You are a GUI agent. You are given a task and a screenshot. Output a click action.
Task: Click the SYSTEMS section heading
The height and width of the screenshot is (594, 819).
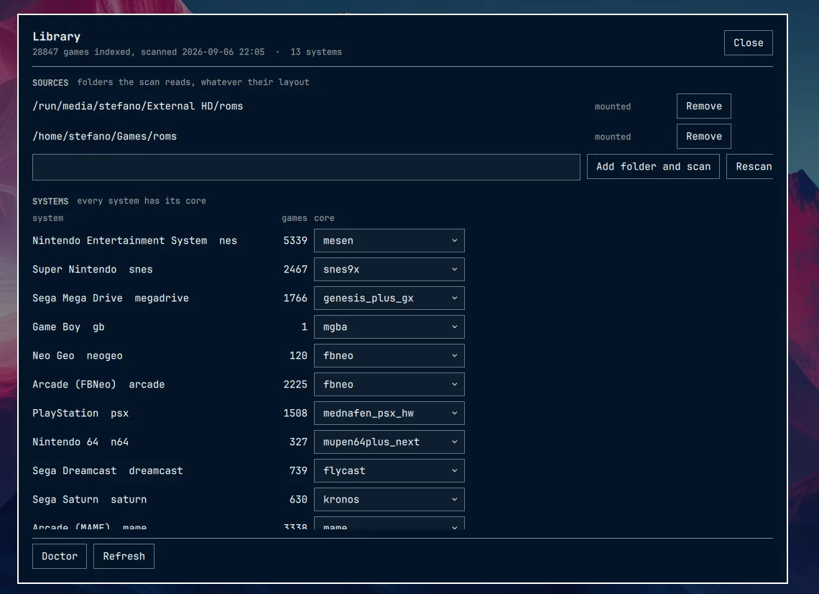[50, 201]
